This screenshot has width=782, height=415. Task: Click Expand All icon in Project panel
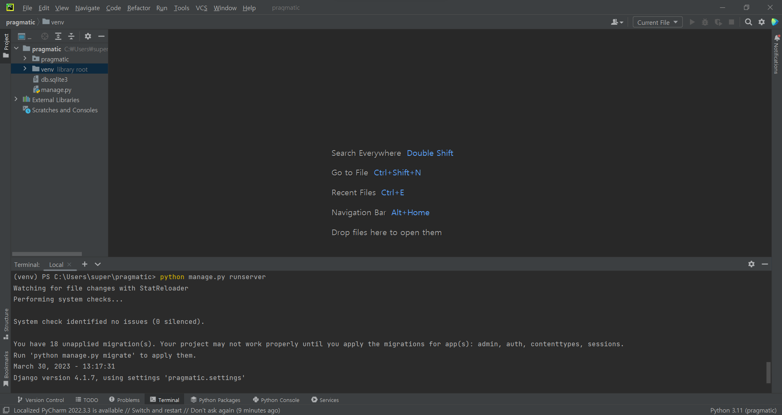click(58, 36)
